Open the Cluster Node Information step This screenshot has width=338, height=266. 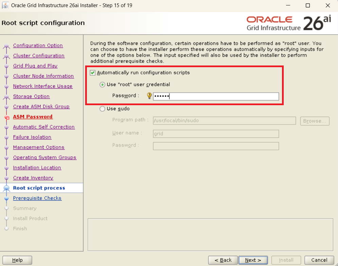tap(43, 76)
